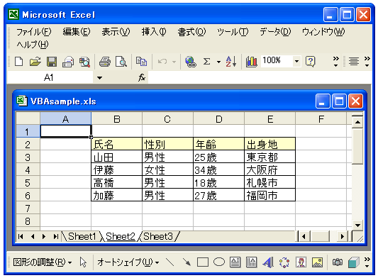Click vertical scrollbar down arrow

point(357,226)
